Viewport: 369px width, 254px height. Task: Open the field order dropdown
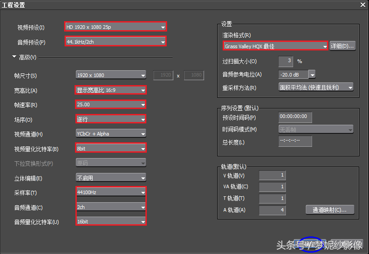(111, 119)
